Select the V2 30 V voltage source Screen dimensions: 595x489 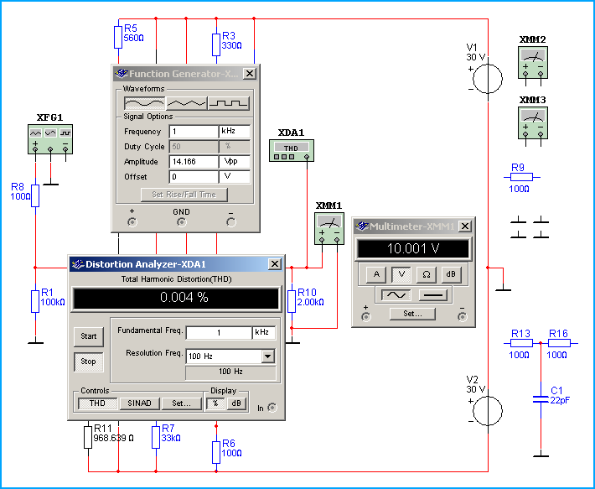coord(488,410)
